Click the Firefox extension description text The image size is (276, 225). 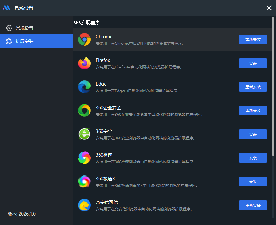(139, 67)
